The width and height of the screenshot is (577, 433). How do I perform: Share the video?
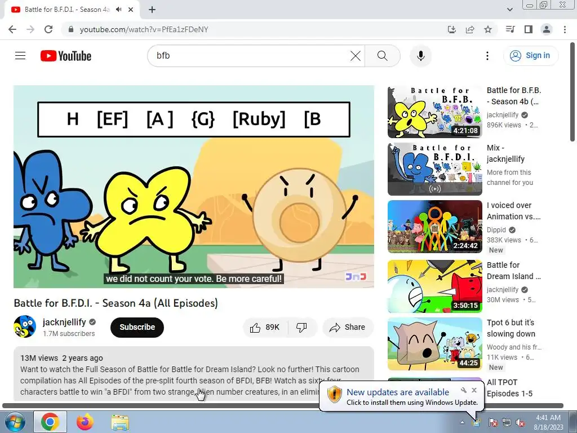(348, 328)
